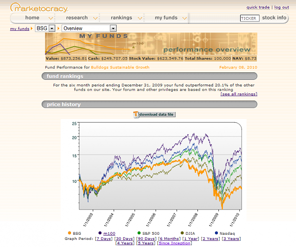Click the BSG legend label
Viewport: 296px width, 247px height.
(77, 233)
